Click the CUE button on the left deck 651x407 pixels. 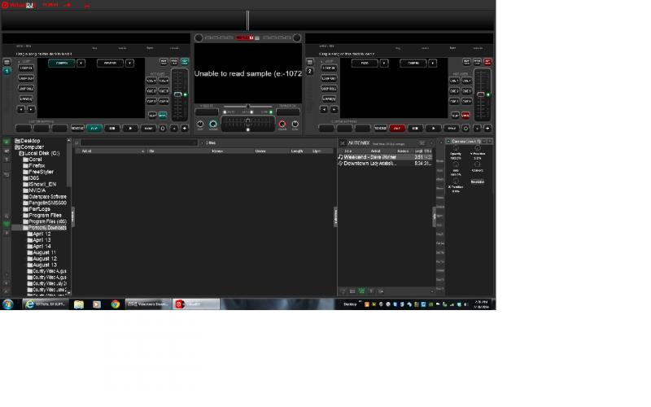coord(94,128)
